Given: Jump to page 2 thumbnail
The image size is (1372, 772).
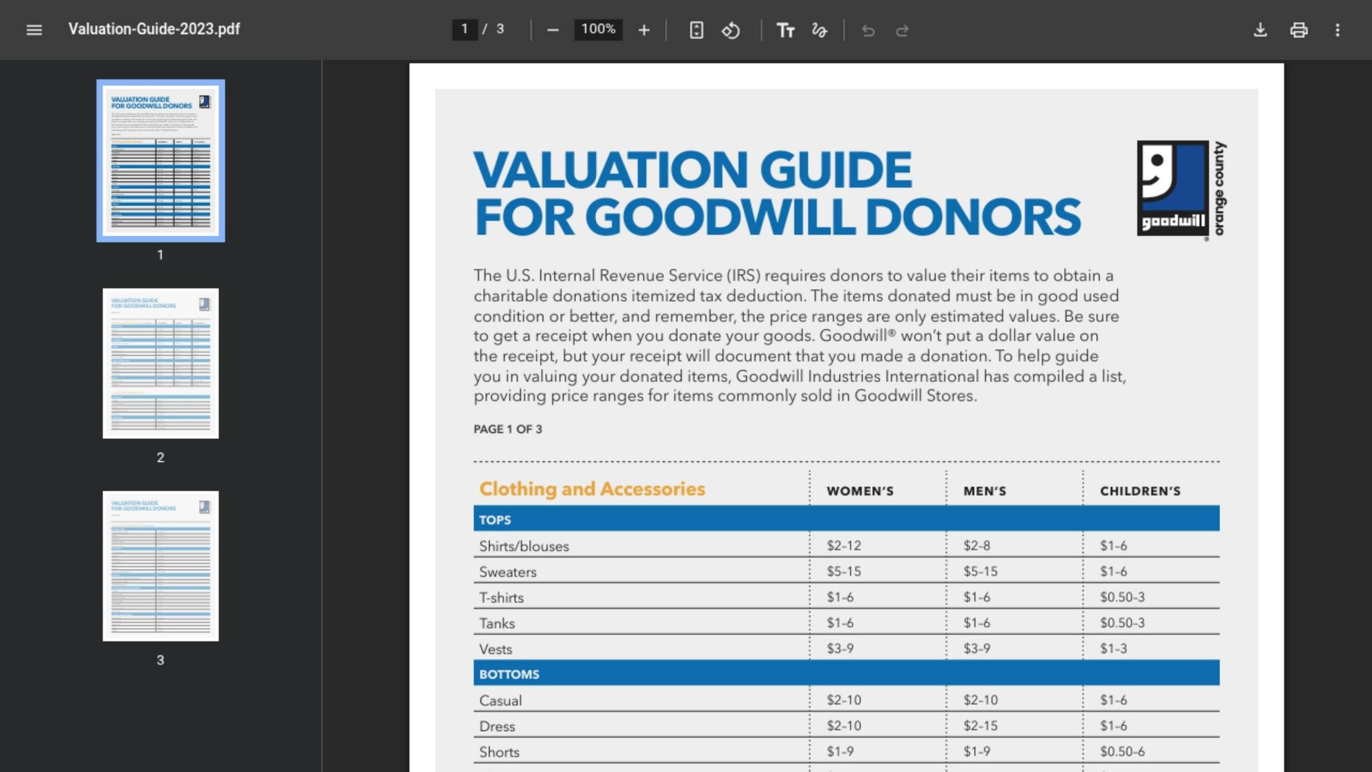Looking at the screenshot, I should (x=161, y=363).
